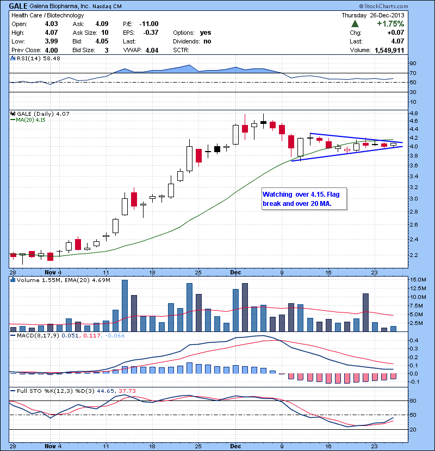Click the RSI 70 axis level label
This screenshot has height=451, width=435.
pos(413,73)
